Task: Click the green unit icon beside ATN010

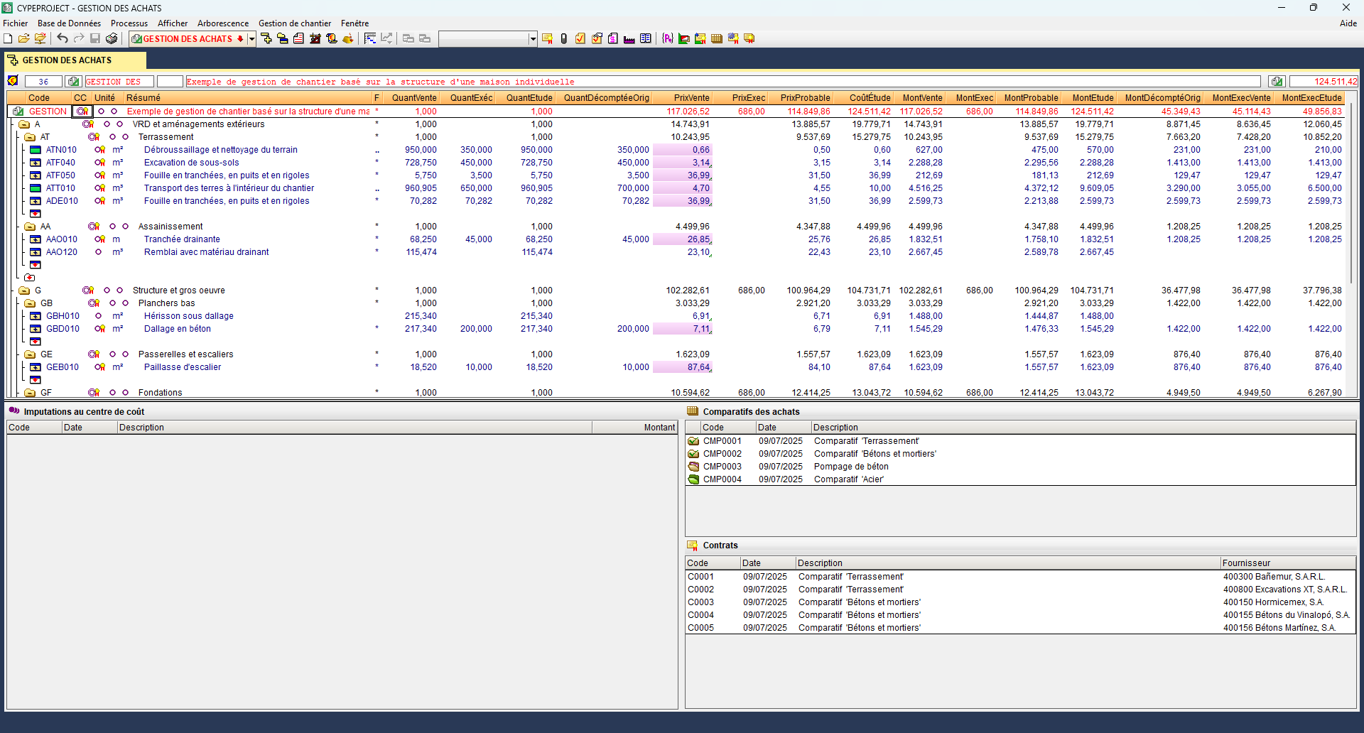Action: pyautogui.click(x=36, y=150)
